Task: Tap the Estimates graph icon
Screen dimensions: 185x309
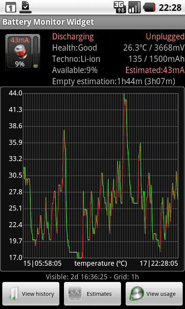Action: (x=75, y=294)
